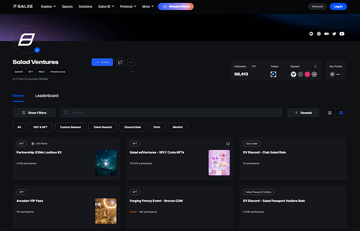
Task: Click the Twitter share button beside Follow
Action: 120,62
